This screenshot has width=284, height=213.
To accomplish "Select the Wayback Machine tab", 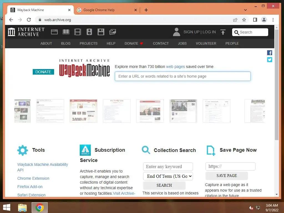I will pyautogui.click(x=40, y=10).
